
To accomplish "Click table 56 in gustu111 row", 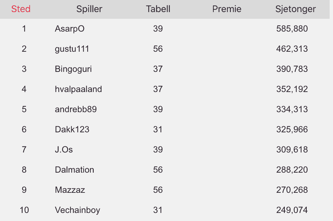I will click(x=158, y=49).
